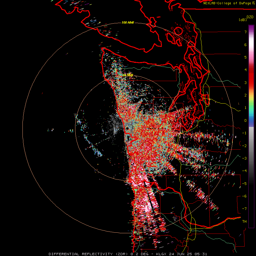Click the -7 dB value on the color scale
This screenshot has height=256, width=256.
244,209
